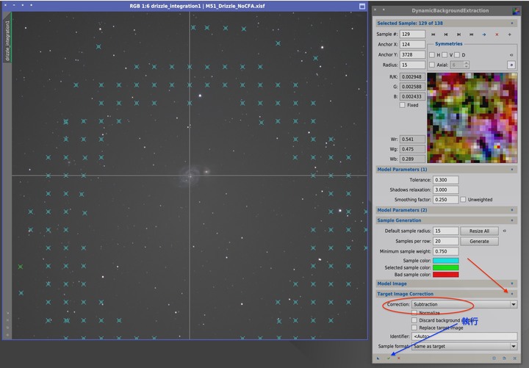Enable Replace target image checkbox

[x=414, y=328]
